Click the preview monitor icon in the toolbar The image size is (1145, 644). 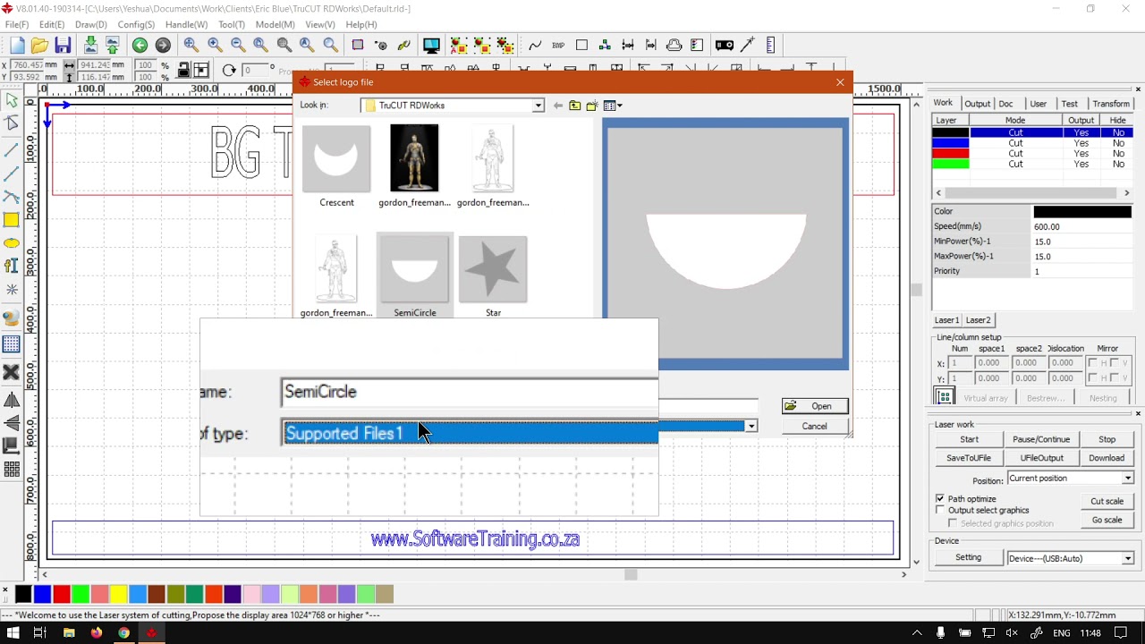[x=431, y=46]
